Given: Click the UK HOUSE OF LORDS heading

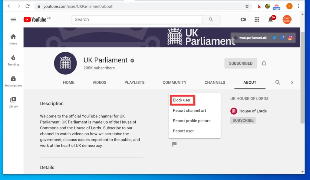Looking at the screenshot, I should pyautogui.click(x=249, y=98).
